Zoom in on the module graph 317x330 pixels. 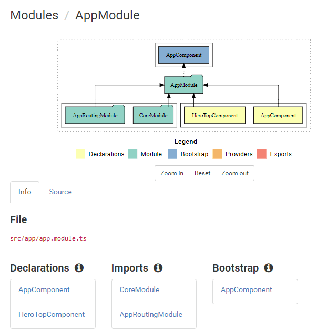click(172, 173)
